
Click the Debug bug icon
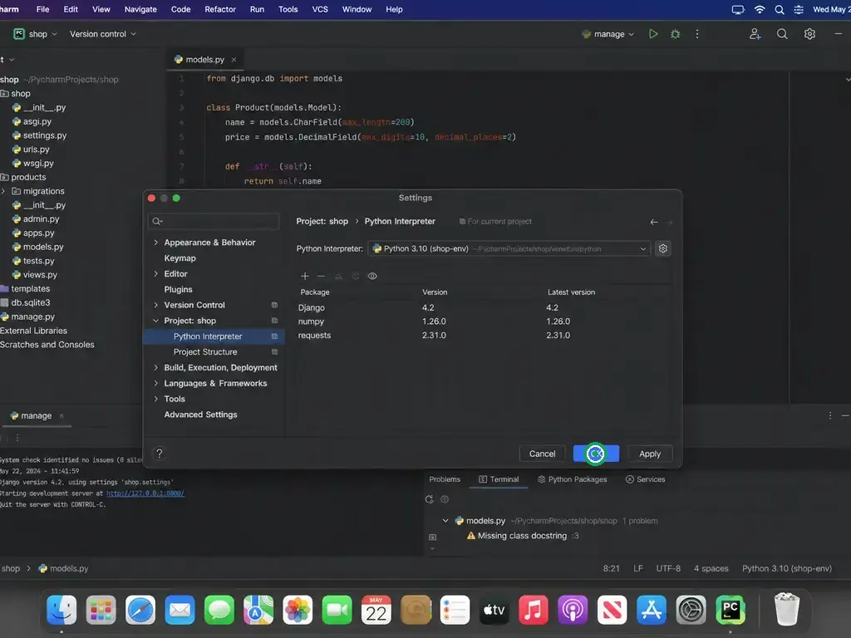pos(675,33)
